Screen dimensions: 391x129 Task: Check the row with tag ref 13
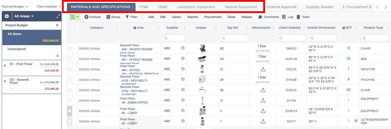coord(70,101)
